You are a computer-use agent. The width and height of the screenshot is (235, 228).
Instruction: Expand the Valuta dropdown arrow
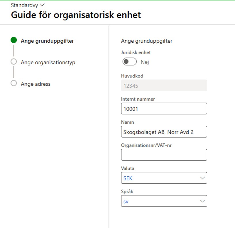[x=202, y=178]
